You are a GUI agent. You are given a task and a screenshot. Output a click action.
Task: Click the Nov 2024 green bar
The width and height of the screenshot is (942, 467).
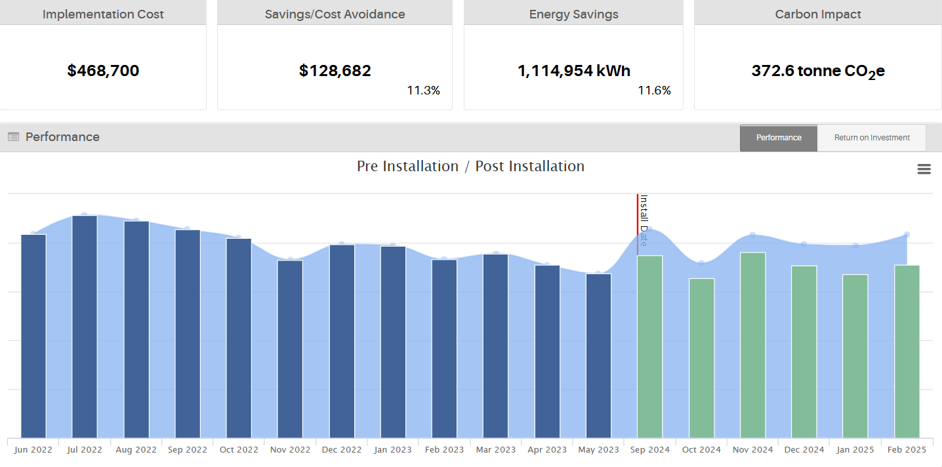(x=752, y=345)
